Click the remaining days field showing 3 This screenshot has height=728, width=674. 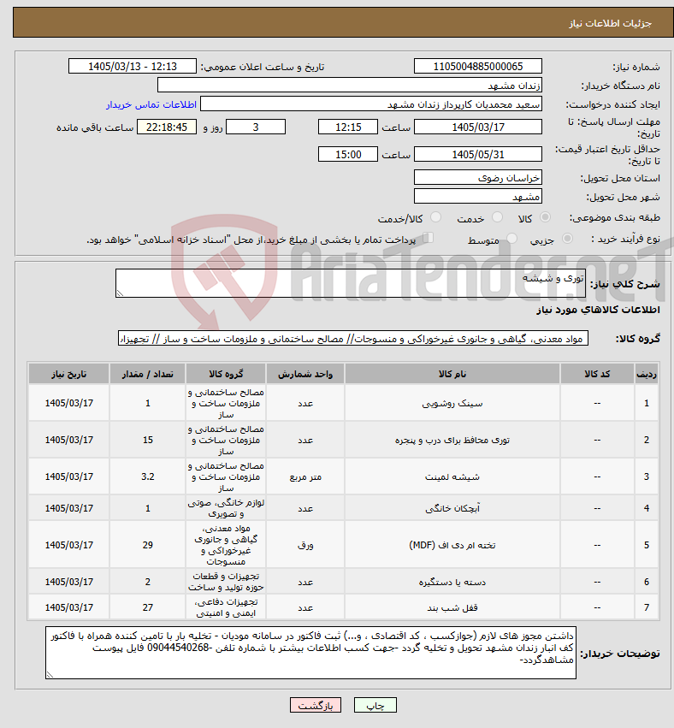tap(255, 127)
